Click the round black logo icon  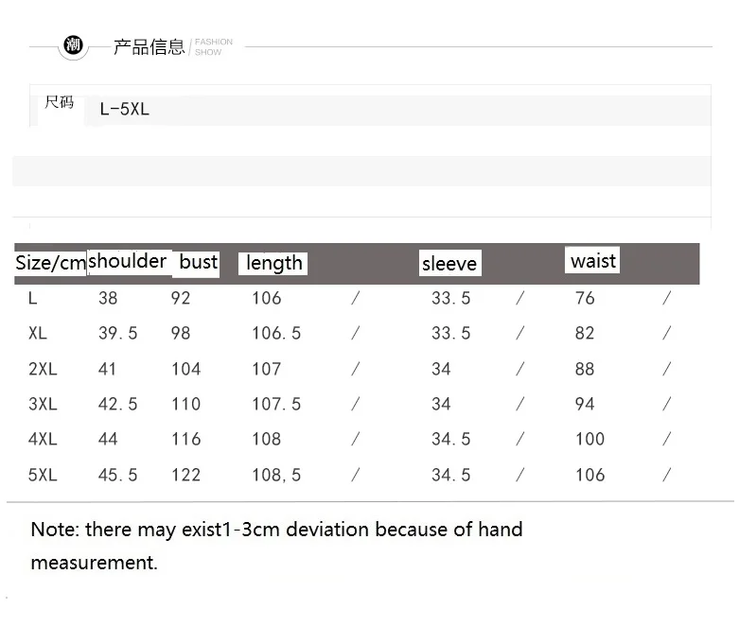[73, 45]
